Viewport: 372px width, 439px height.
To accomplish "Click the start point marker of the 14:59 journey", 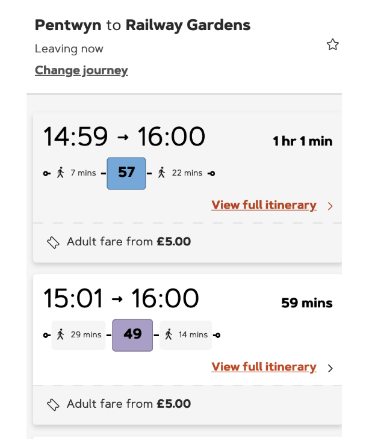I will (x=47, y=174).
